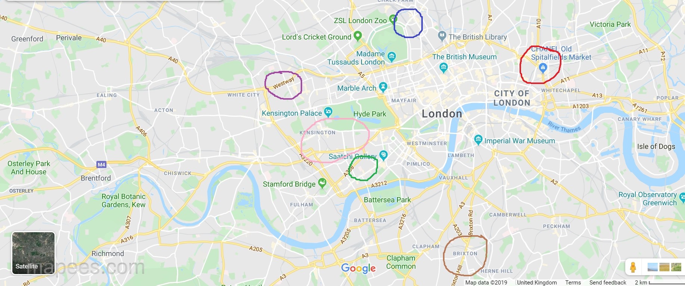Open Old Spitalfields Market shopping pin
This screenshot has width=685, height=286.
(543, 68)
